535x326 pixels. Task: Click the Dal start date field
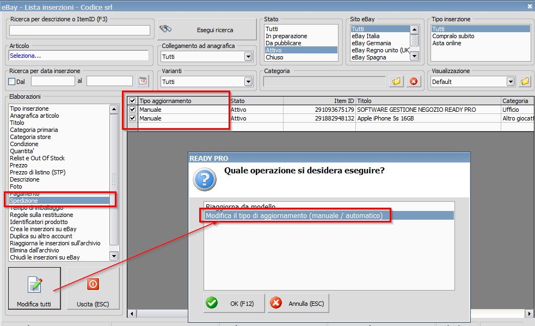53,81
